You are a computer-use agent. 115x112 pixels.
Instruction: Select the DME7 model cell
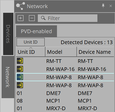53,93
